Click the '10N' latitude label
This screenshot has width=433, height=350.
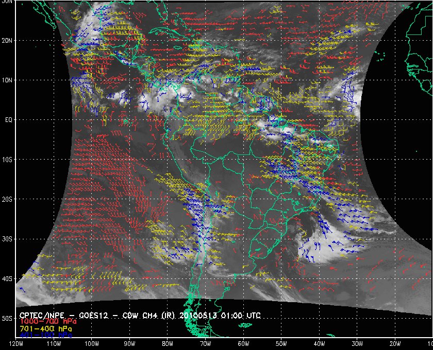tap(7, 80)
